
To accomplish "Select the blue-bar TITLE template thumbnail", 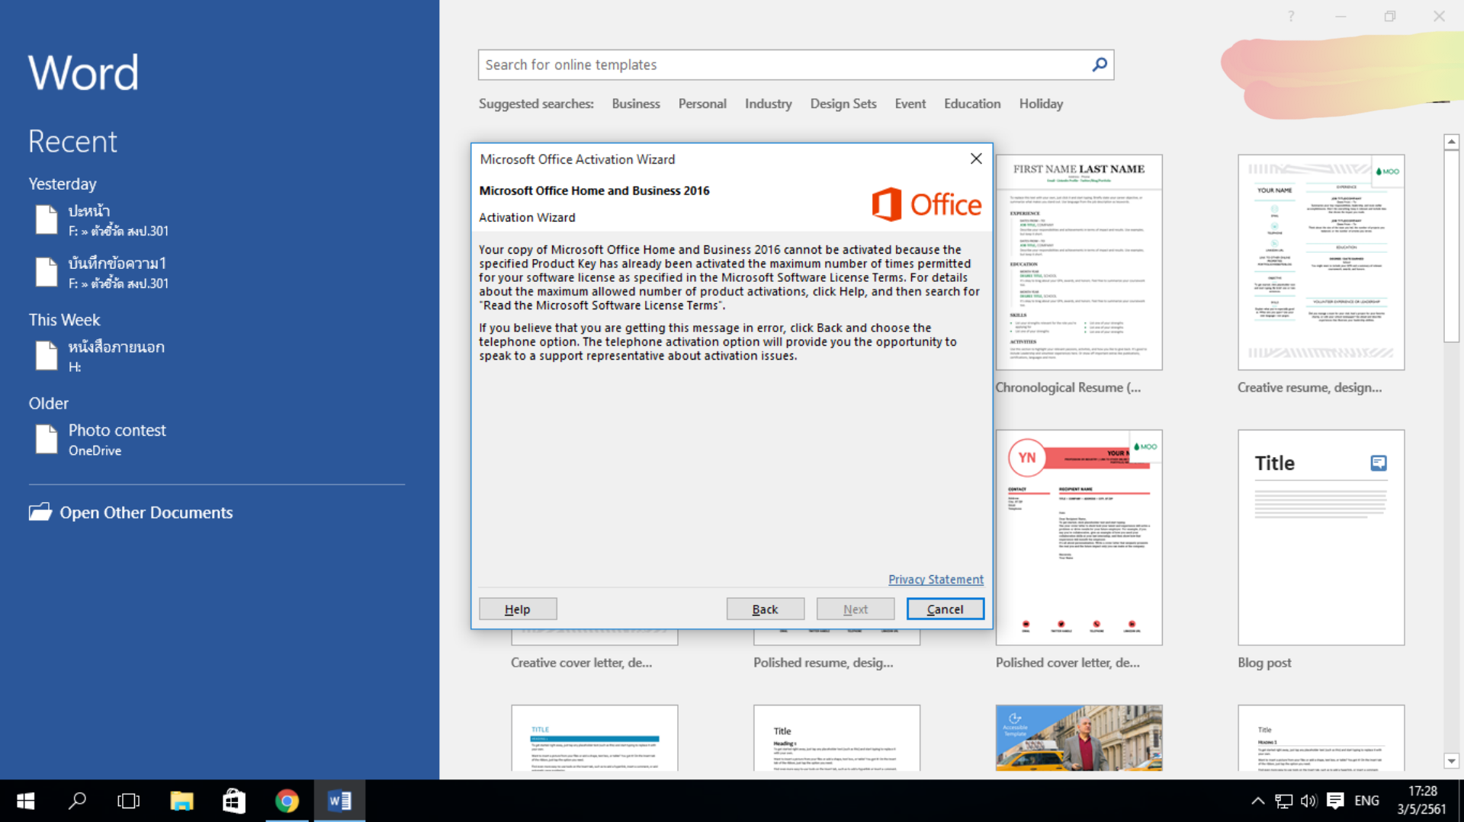I will (x=595, y=737).
